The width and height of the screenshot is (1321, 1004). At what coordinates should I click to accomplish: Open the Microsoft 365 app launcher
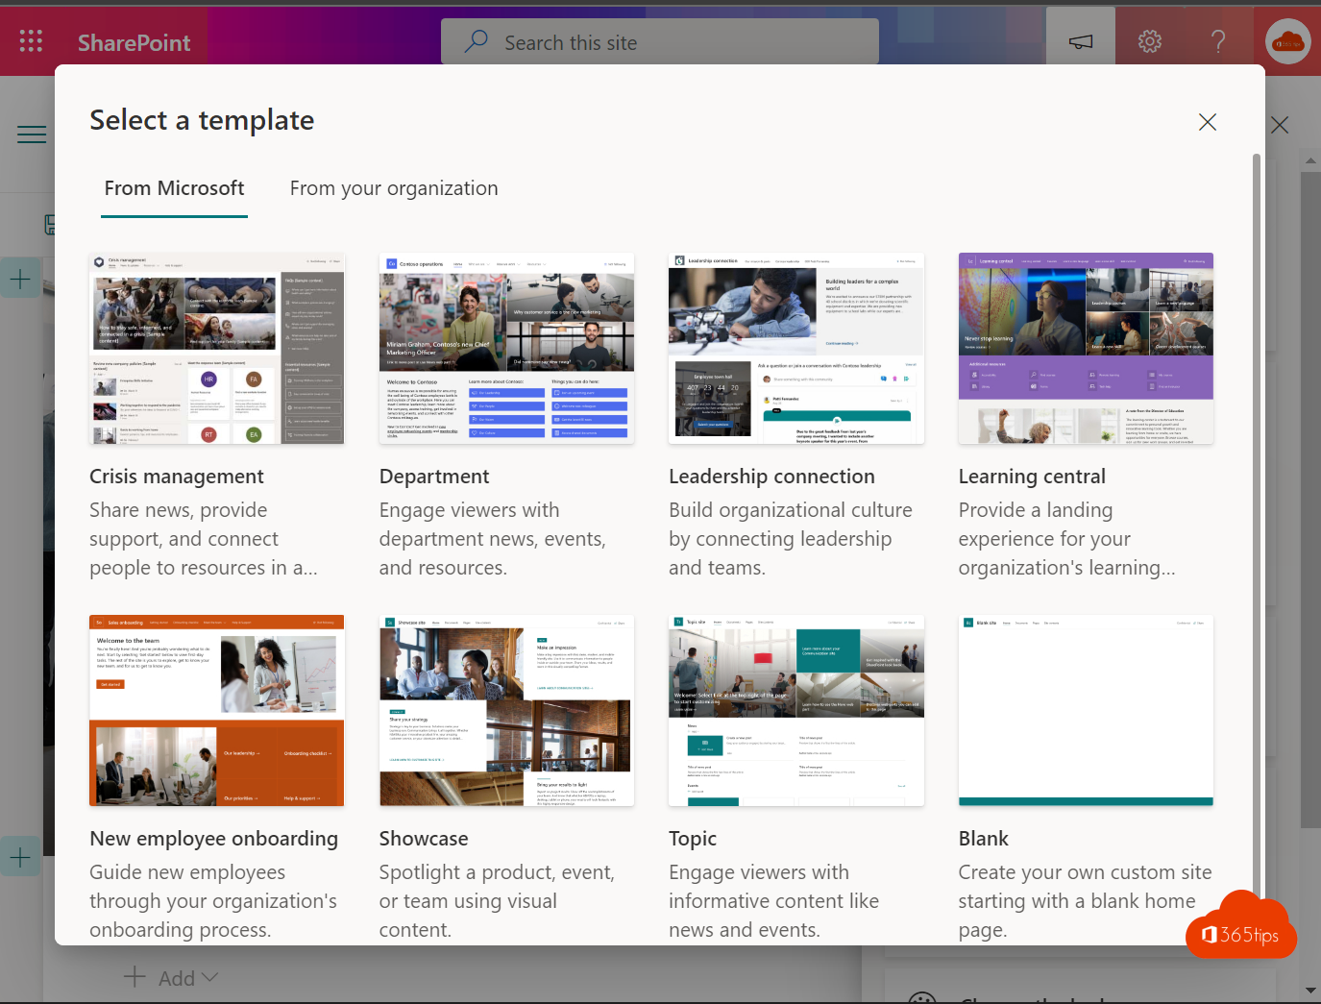pyautogui.click(x=30, y=40)
